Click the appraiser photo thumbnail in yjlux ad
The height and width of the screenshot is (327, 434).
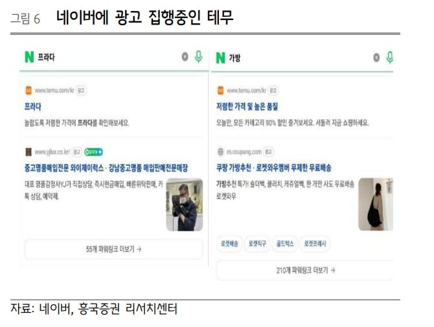[x=185, y=205]
